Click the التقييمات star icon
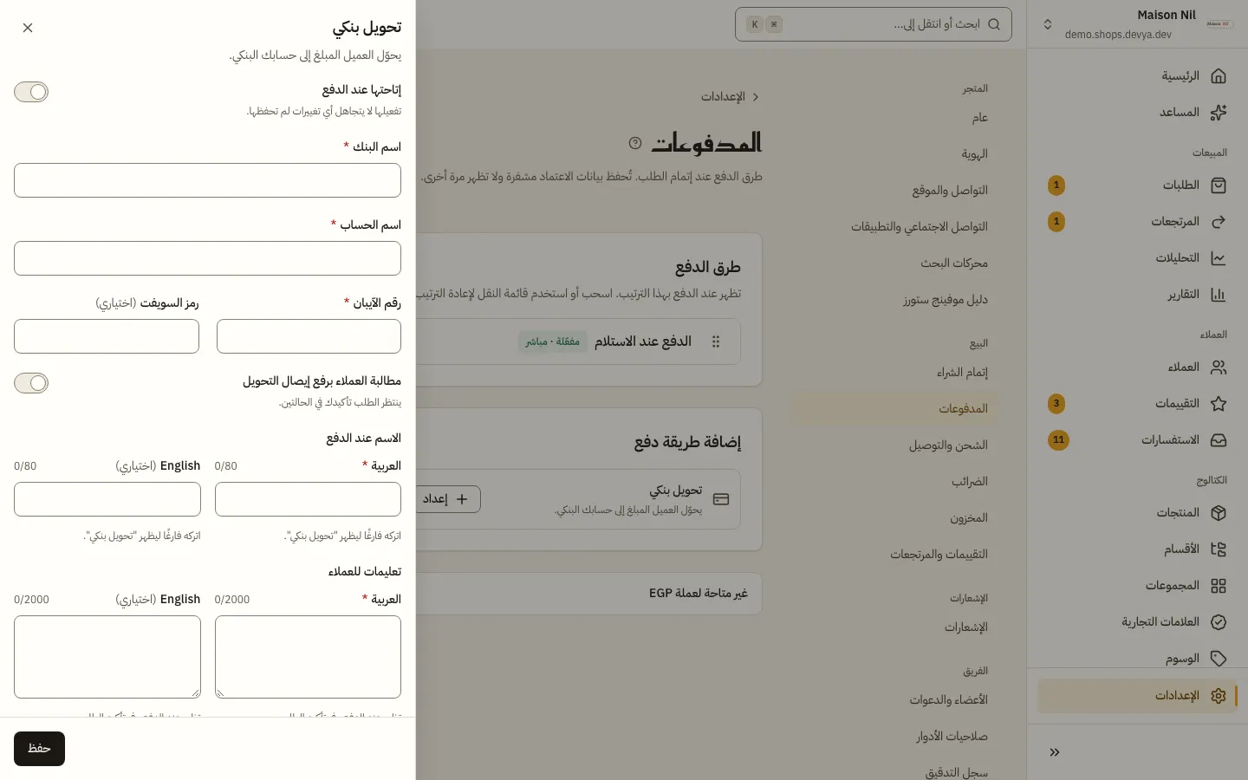The image size is (1248, 780). (1219, 404)
